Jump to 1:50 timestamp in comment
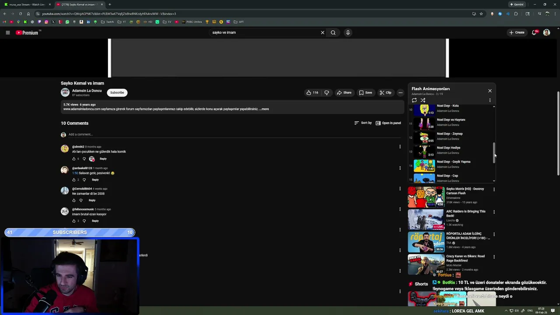The width and height of the screenshot is (560, 315). click(75, 173)
